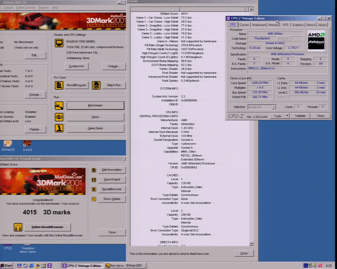Expand the Tools dropdown arrow in CPU-Z

(287, 116)
